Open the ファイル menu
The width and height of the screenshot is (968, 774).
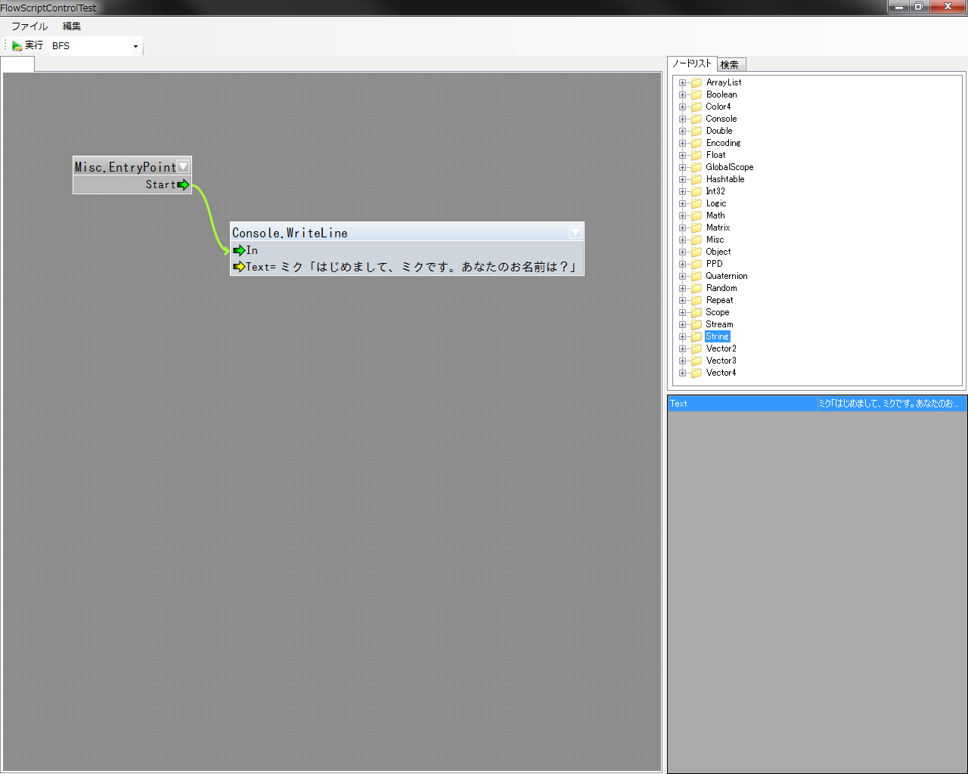(29, 26)
